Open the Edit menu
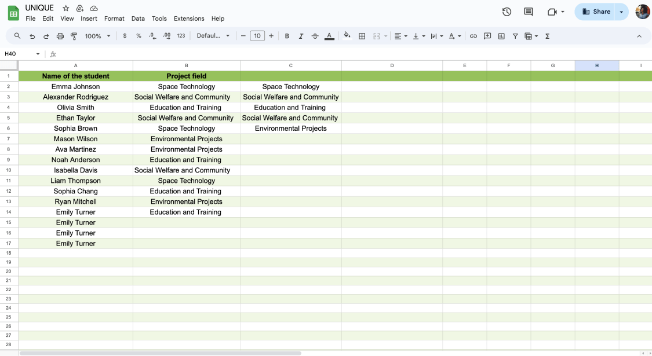The height and width of the screenshot is (356, 652). (x=48, y=19)
